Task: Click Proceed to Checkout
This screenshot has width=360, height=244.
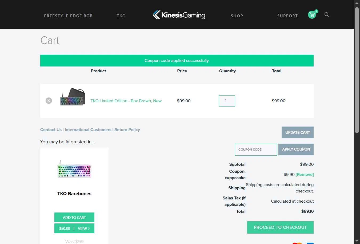Action: [280, 227]
